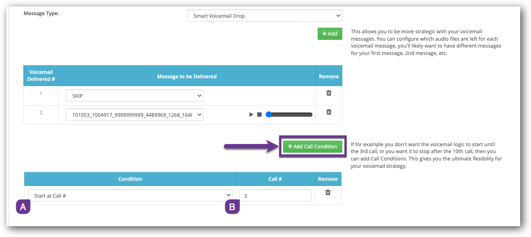Delete voicemail row 1 with trash icon

[328, 93]
